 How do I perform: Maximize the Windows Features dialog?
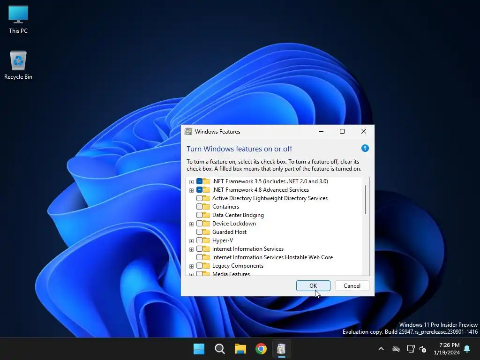342,131
